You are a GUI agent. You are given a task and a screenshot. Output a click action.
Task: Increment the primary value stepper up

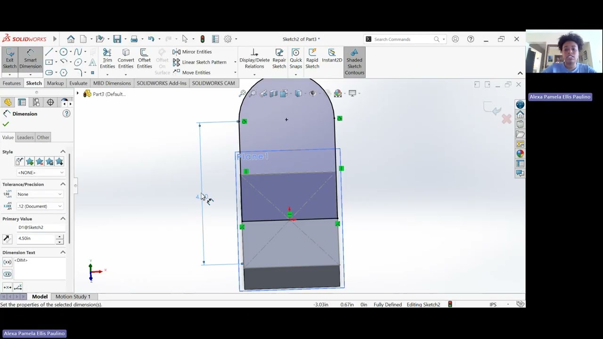tap(59, 236)
